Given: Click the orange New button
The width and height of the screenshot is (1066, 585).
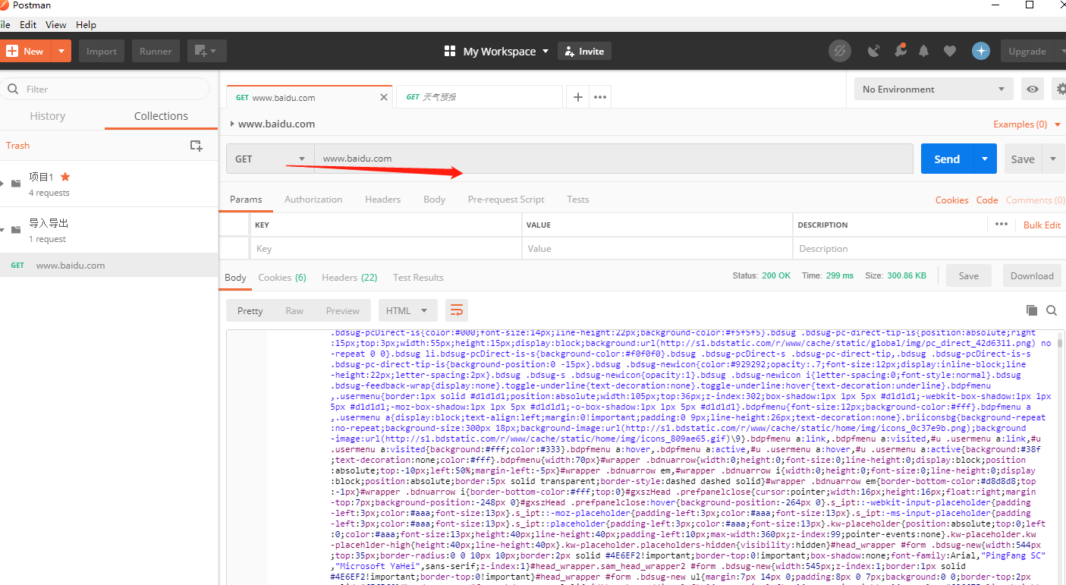Looking at the screenshot, I should point(26,51).
